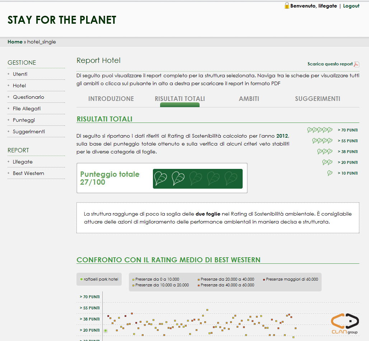Click the '> 20 PUNTI' chart axis label
Screen dimensions: 369x341
[90, 330]
